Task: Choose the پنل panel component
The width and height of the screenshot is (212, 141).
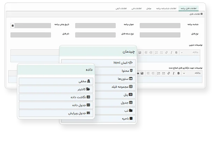Action: [x=116, y=95]
